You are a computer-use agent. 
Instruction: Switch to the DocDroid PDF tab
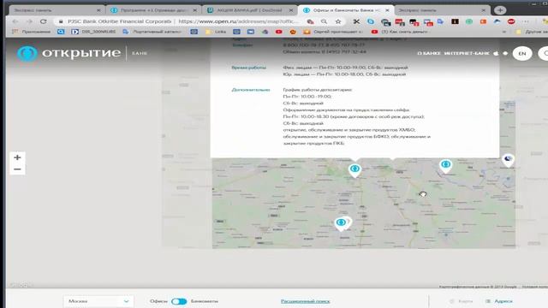pos(249,10)
